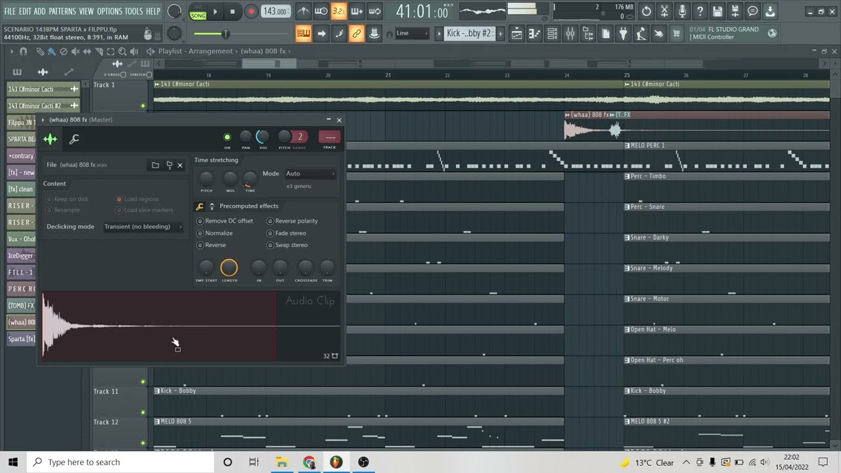The image size is (841, 473).
Task: Toggle the SONG/PAT mode switch
Action: click(198, 12)
